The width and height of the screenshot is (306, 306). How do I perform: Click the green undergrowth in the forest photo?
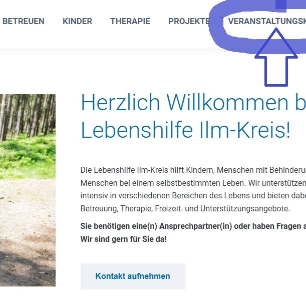(28, 156)
